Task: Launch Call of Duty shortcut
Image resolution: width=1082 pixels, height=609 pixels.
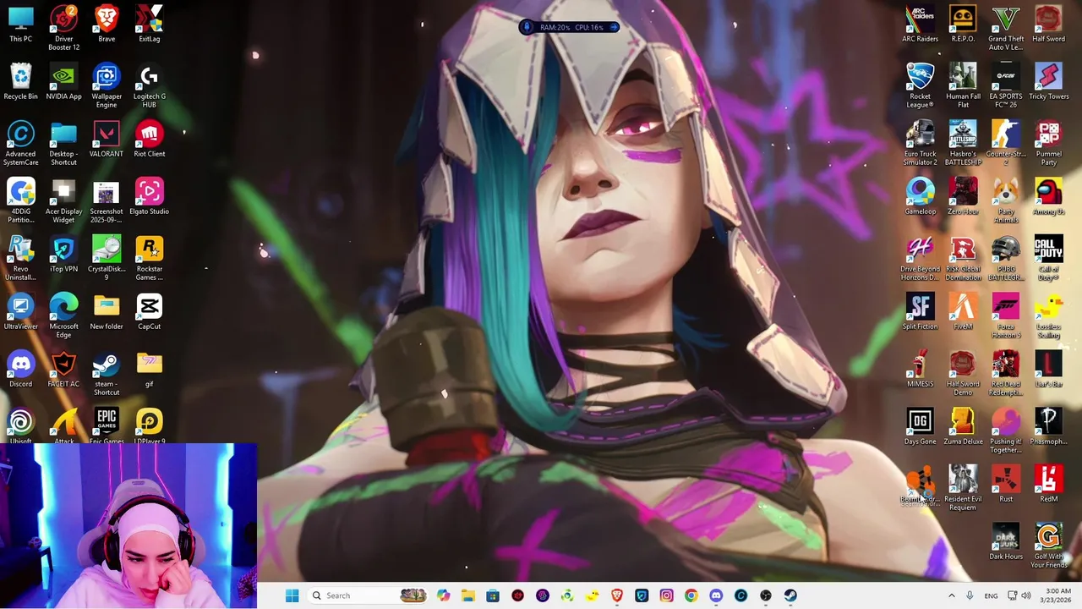Action: click(1049, 258)
